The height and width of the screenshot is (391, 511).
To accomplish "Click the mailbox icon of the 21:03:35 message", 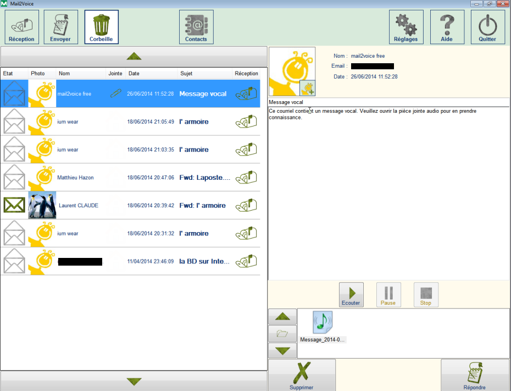I will [246, 150].
